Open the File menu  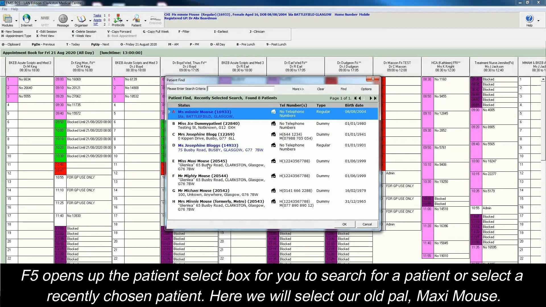[x=4, y=9]
